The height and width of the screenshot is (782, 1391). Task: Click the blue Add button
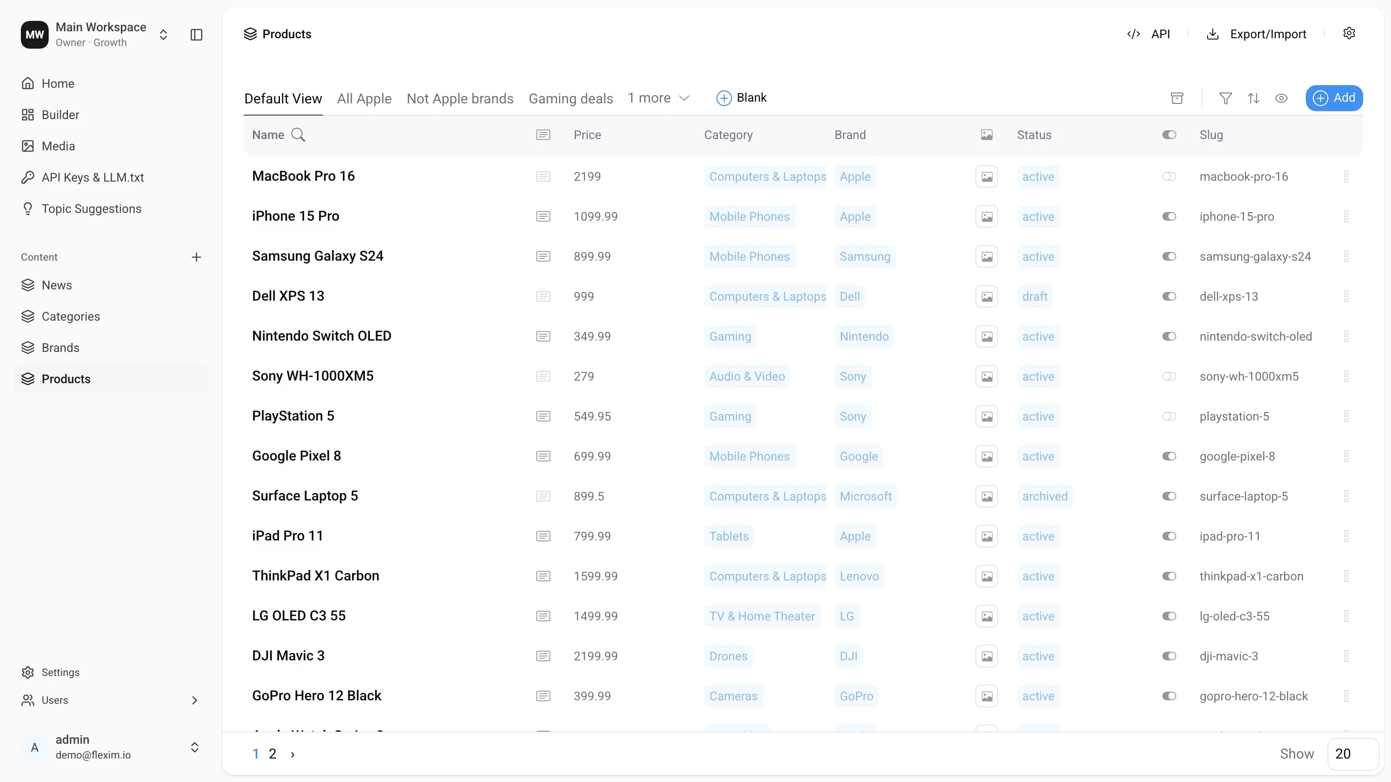pyautogui.click(x=1334, y=98)
